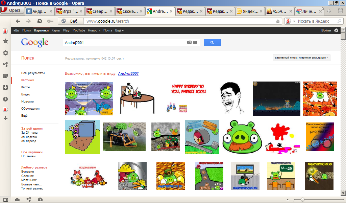Open the History clock panel in sidebar
This screenshot has height=203, width=346.
(5, 99)
